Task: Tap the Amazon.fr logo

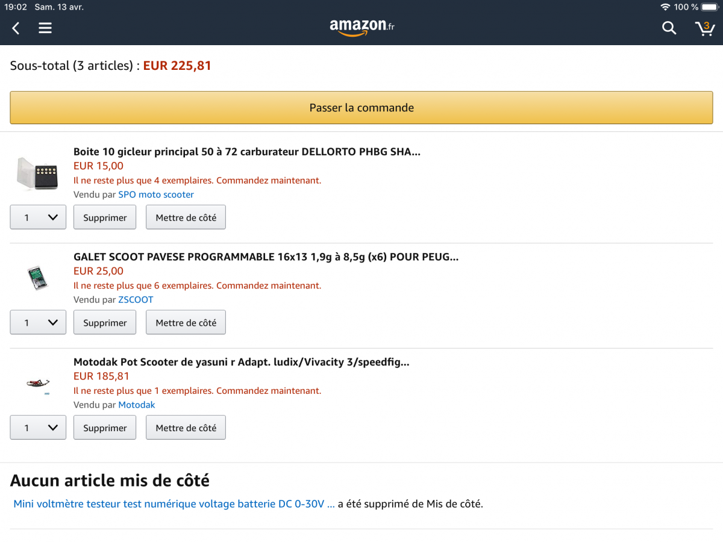Action: click(362, 27)
